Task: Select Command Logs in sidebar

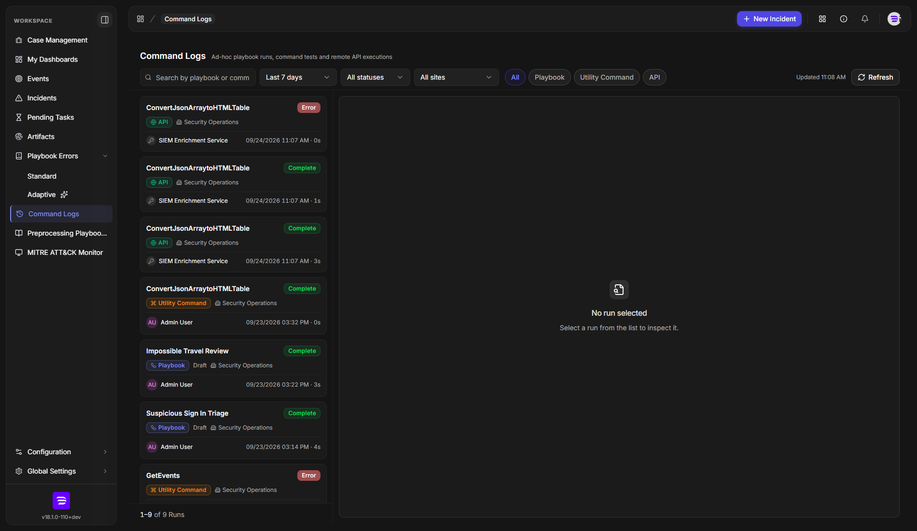Action: click(61, 214)
